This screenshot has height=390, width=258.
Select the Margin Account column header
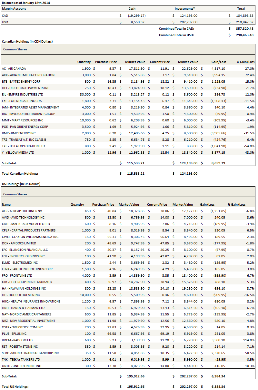pos(14,9)
